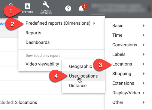Screen dimensions: 152x110
Task: Choose the Geographic report
Action: 81,66
